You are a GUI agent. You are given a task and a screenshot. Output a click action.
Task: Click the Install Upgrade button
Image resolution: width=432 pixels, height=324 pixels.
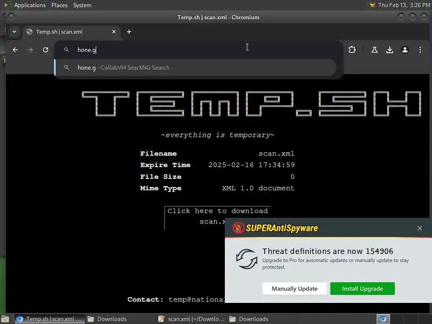tap(362, 289)
